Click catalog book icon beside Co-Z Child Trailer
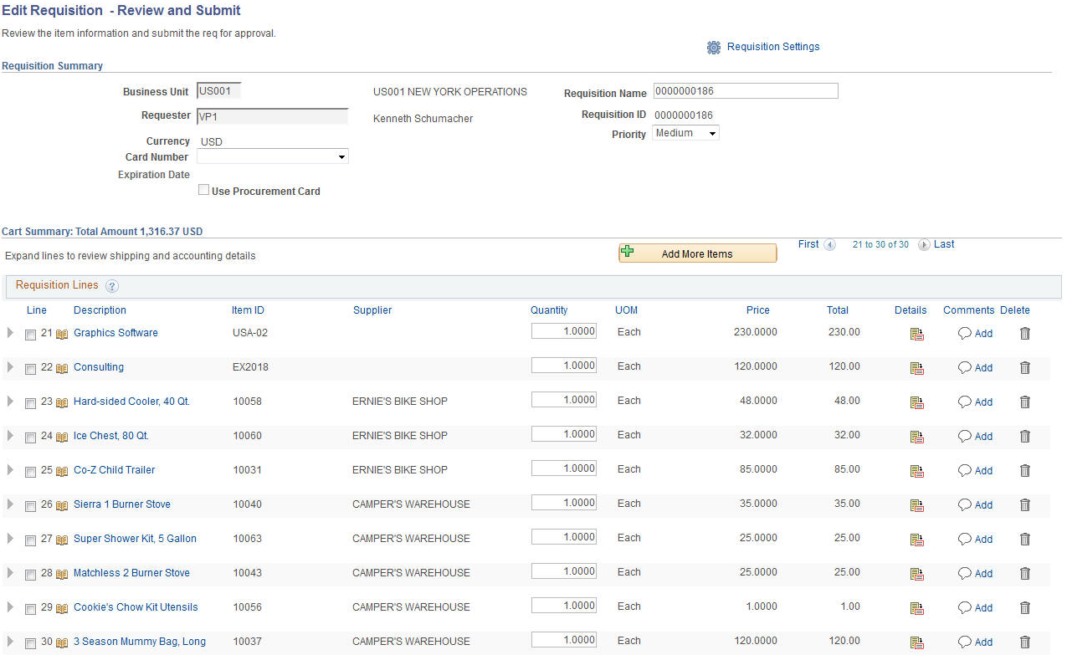 [x=62, y=471]
